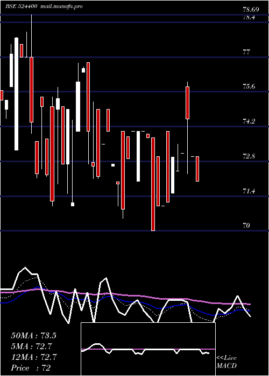This screenshot has height=376, width=269.
Task: Click the long red candle reaching down to 70
Action: tap(153, 184)
